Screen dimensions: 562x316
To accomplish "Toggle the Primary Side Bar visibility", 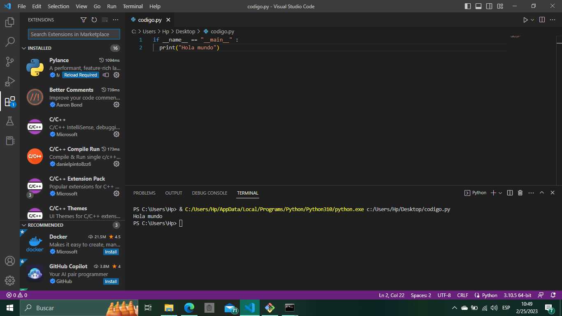I will [x=469, y=6].
